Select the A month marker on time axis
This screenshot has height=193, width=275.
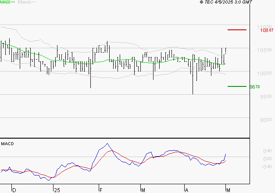point(186,190)
